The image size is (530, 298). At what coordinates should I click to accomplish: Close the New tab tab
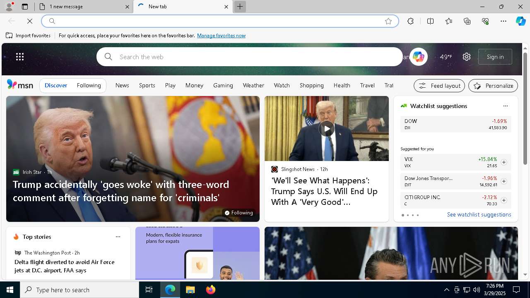[226, 7]
